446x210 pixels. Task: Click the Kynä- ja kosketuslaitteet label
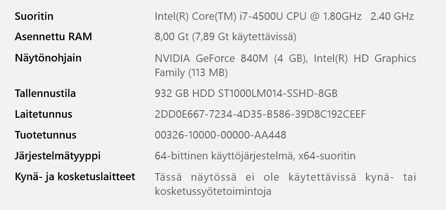click(75, 176)
